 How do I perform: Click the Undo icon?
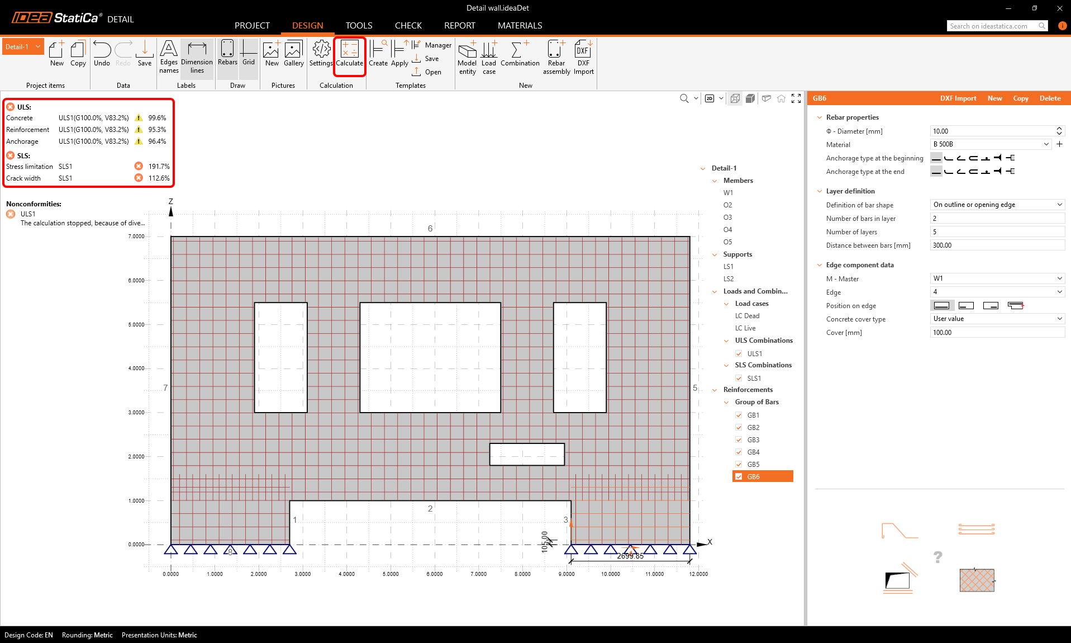[102, 54]
